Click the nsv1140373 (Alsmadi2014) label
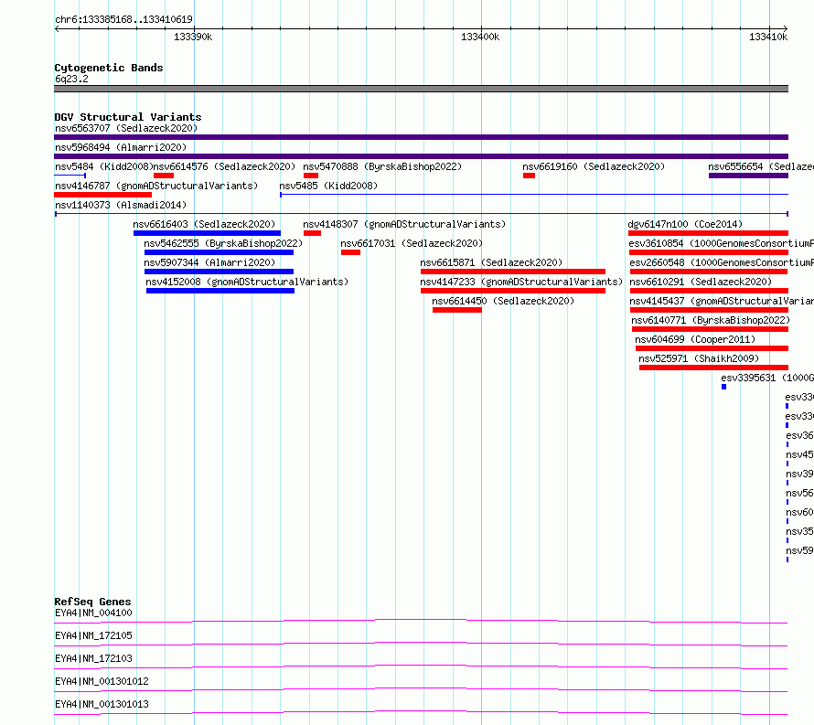 121,205
